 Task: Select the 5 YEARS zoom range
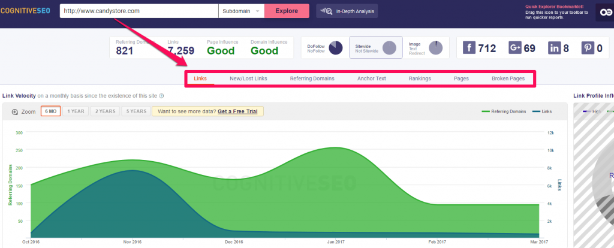click(136, 111)
